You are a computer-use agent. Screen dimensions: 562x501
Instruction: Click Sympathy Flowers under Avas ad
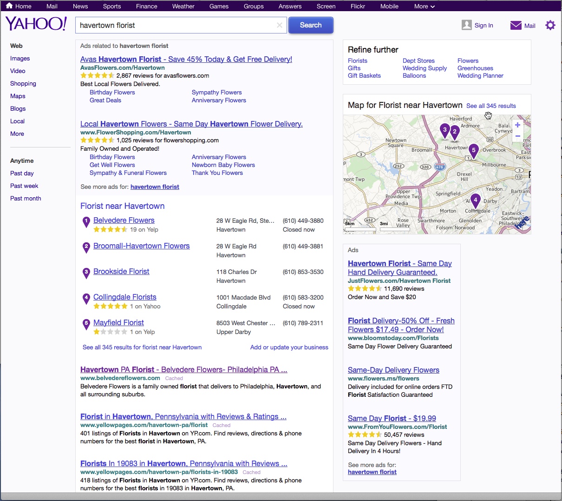pyautogui.click(x=216, y=92)
